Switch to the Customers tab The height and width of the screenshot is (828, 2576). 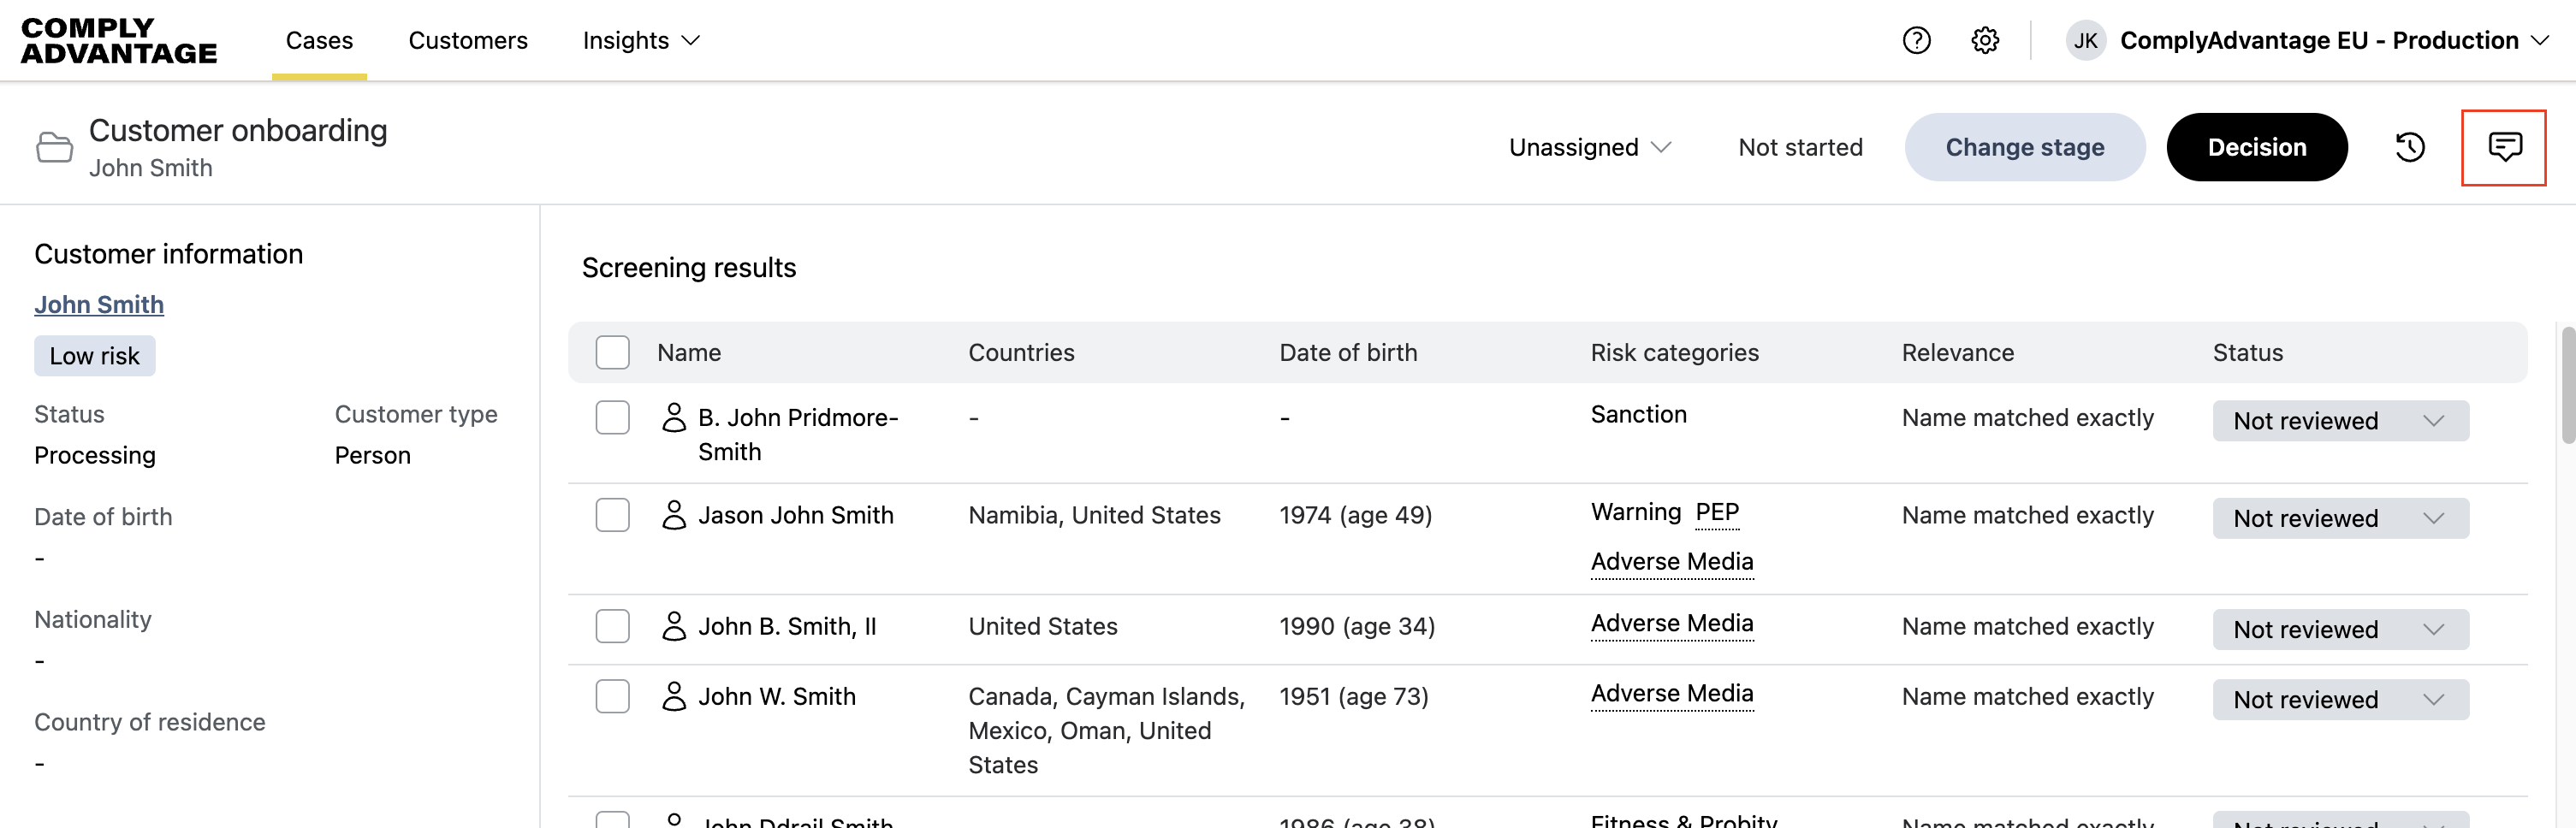pos(467,40)
